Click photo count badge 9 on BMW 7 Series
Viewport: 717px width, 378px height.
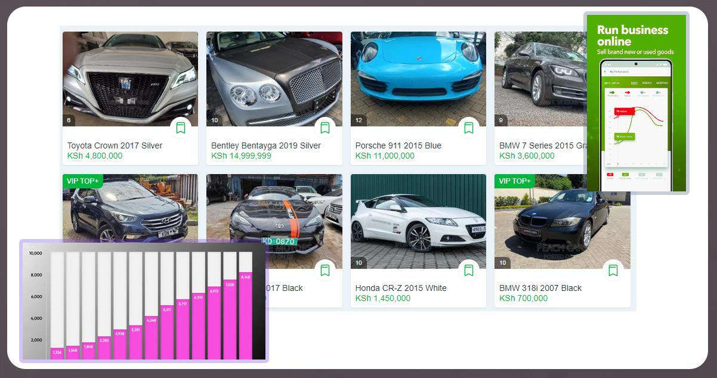coord(500,120)
